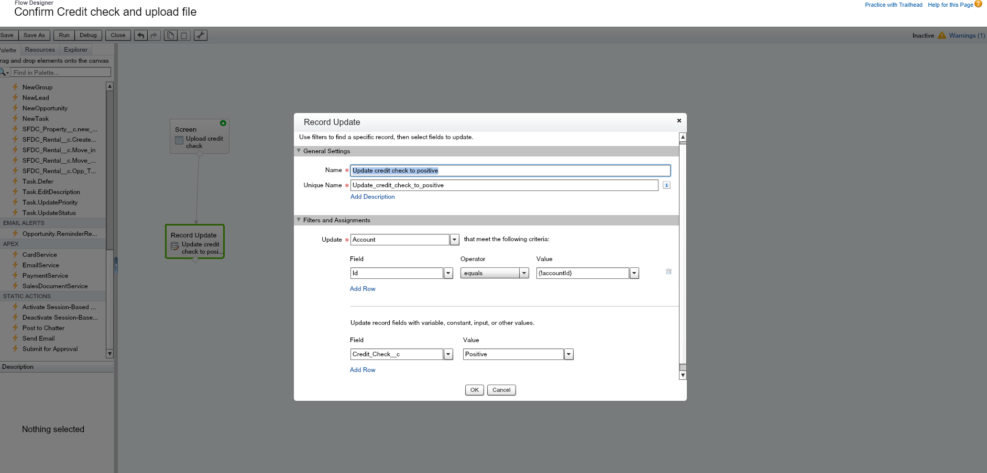The height and width of the screenshot is (473, 987).
Task: Click the yellow warning triangle icon
Action: (x=942, y=35)
